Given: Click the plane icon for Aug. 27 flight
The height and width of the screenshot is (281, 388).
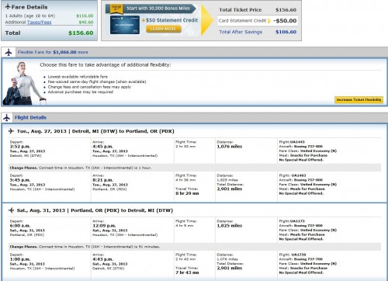Looking at the screenshot, I should [11, 131].
